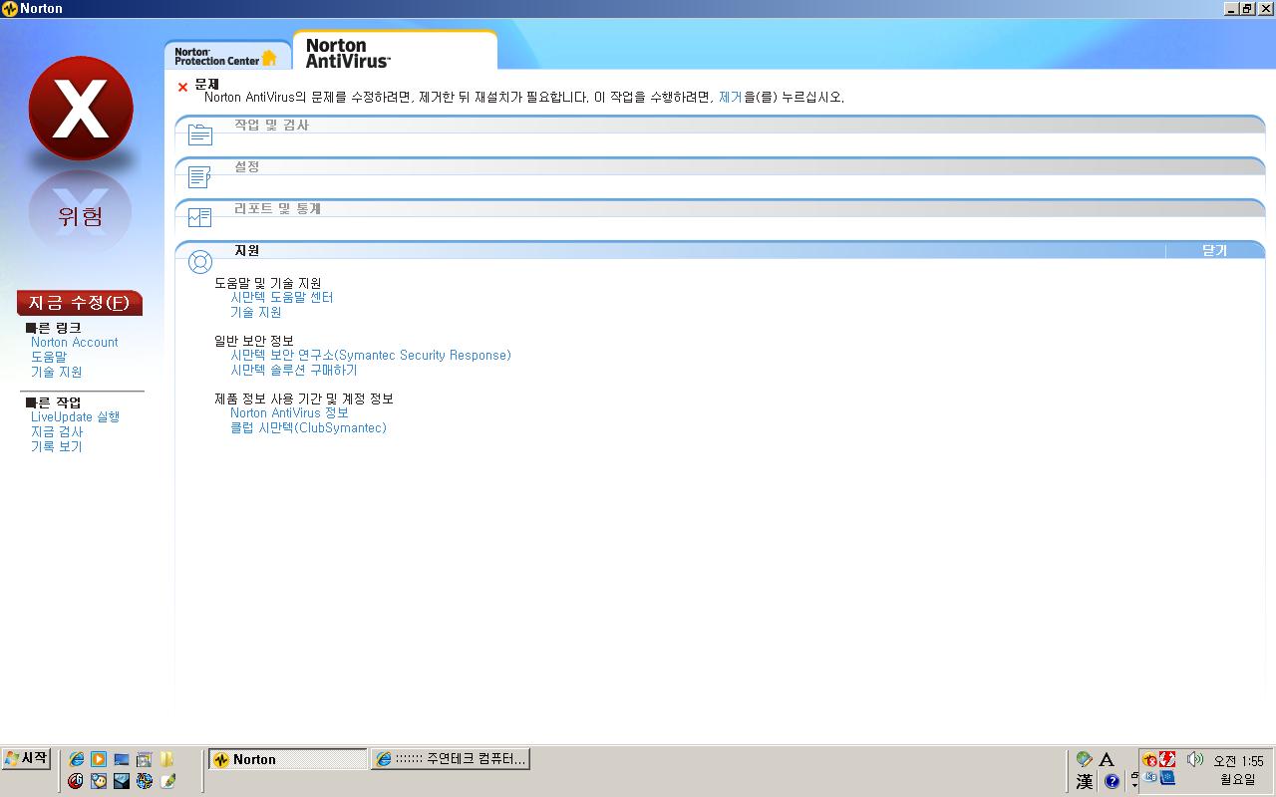
Task: Click the 시작 Start button
Action: pyautogui.click(x=27, y=758)
